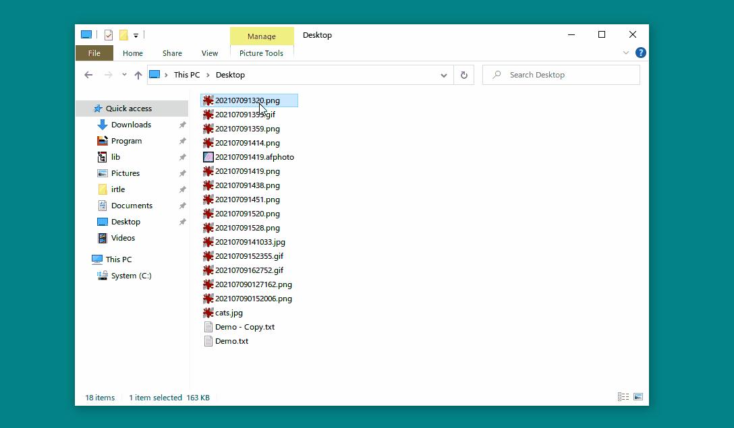
Task: Switch to the Home ribbon tab
Action: [x=132, y=53]
